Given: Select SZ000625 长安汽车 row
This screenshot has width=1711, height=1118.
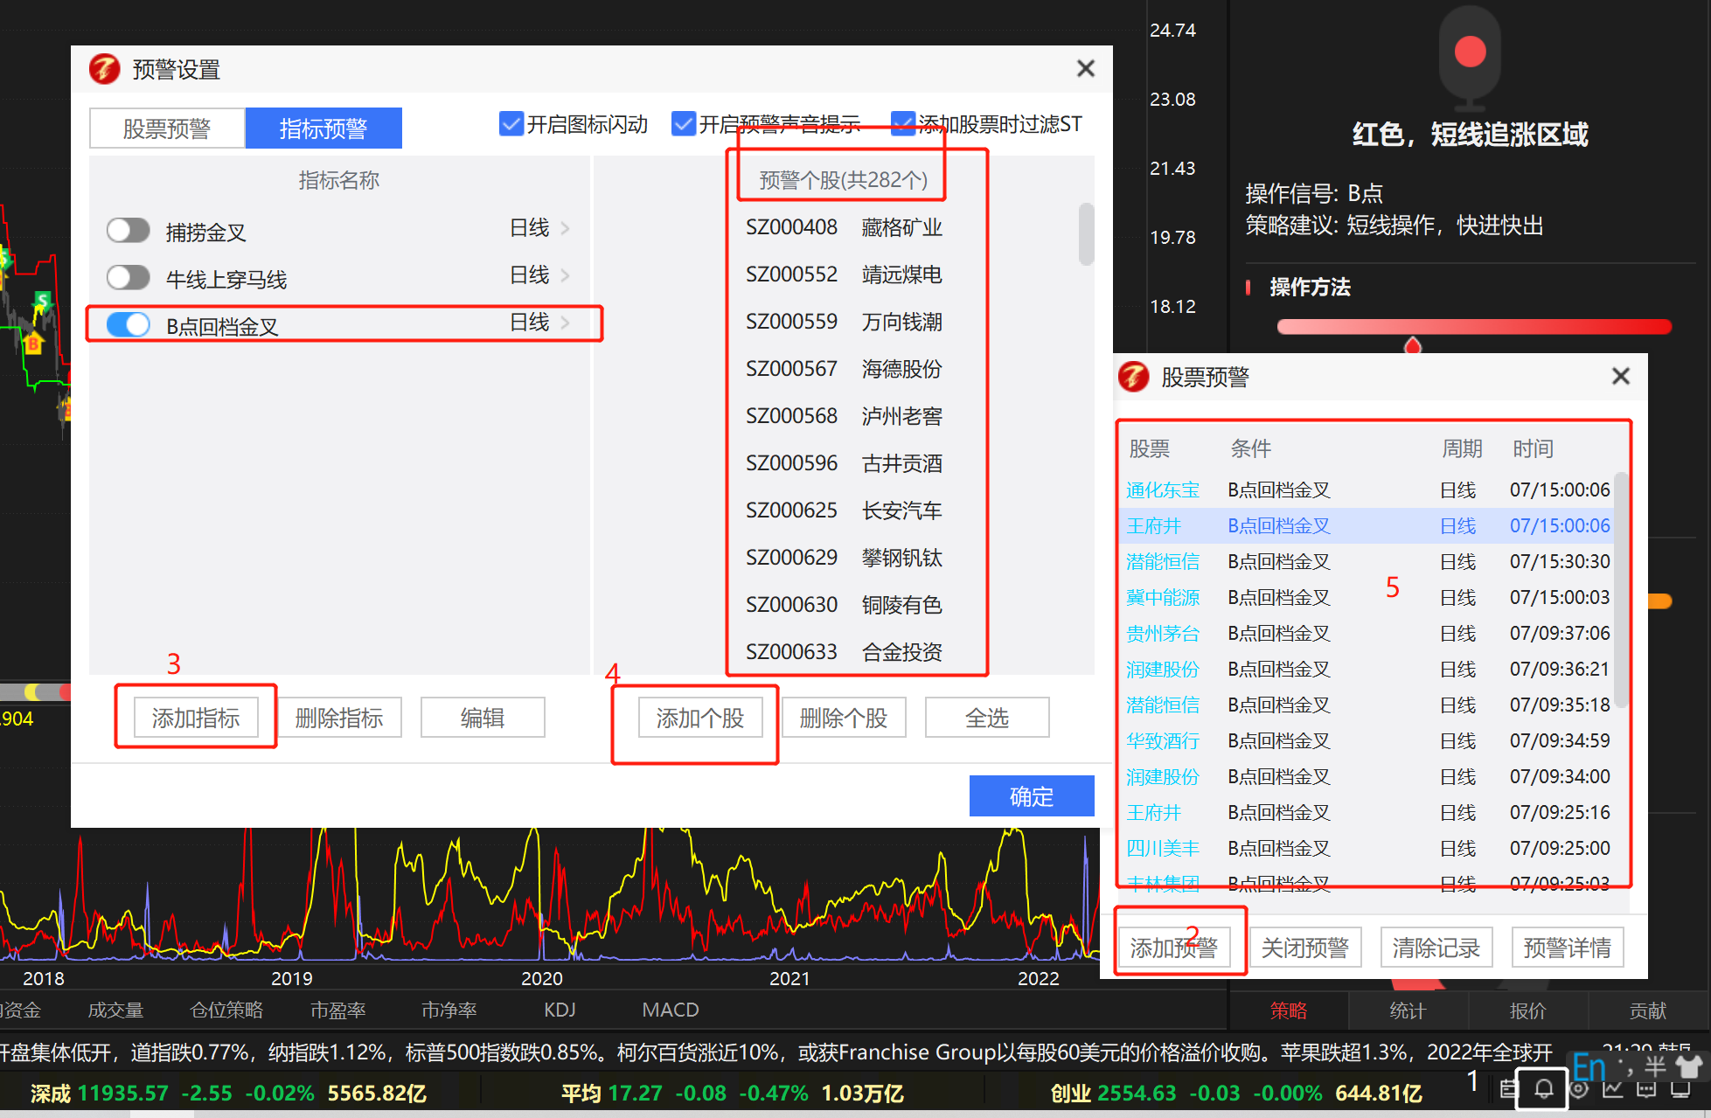Looking at the screenshot, I should point(844,510).
